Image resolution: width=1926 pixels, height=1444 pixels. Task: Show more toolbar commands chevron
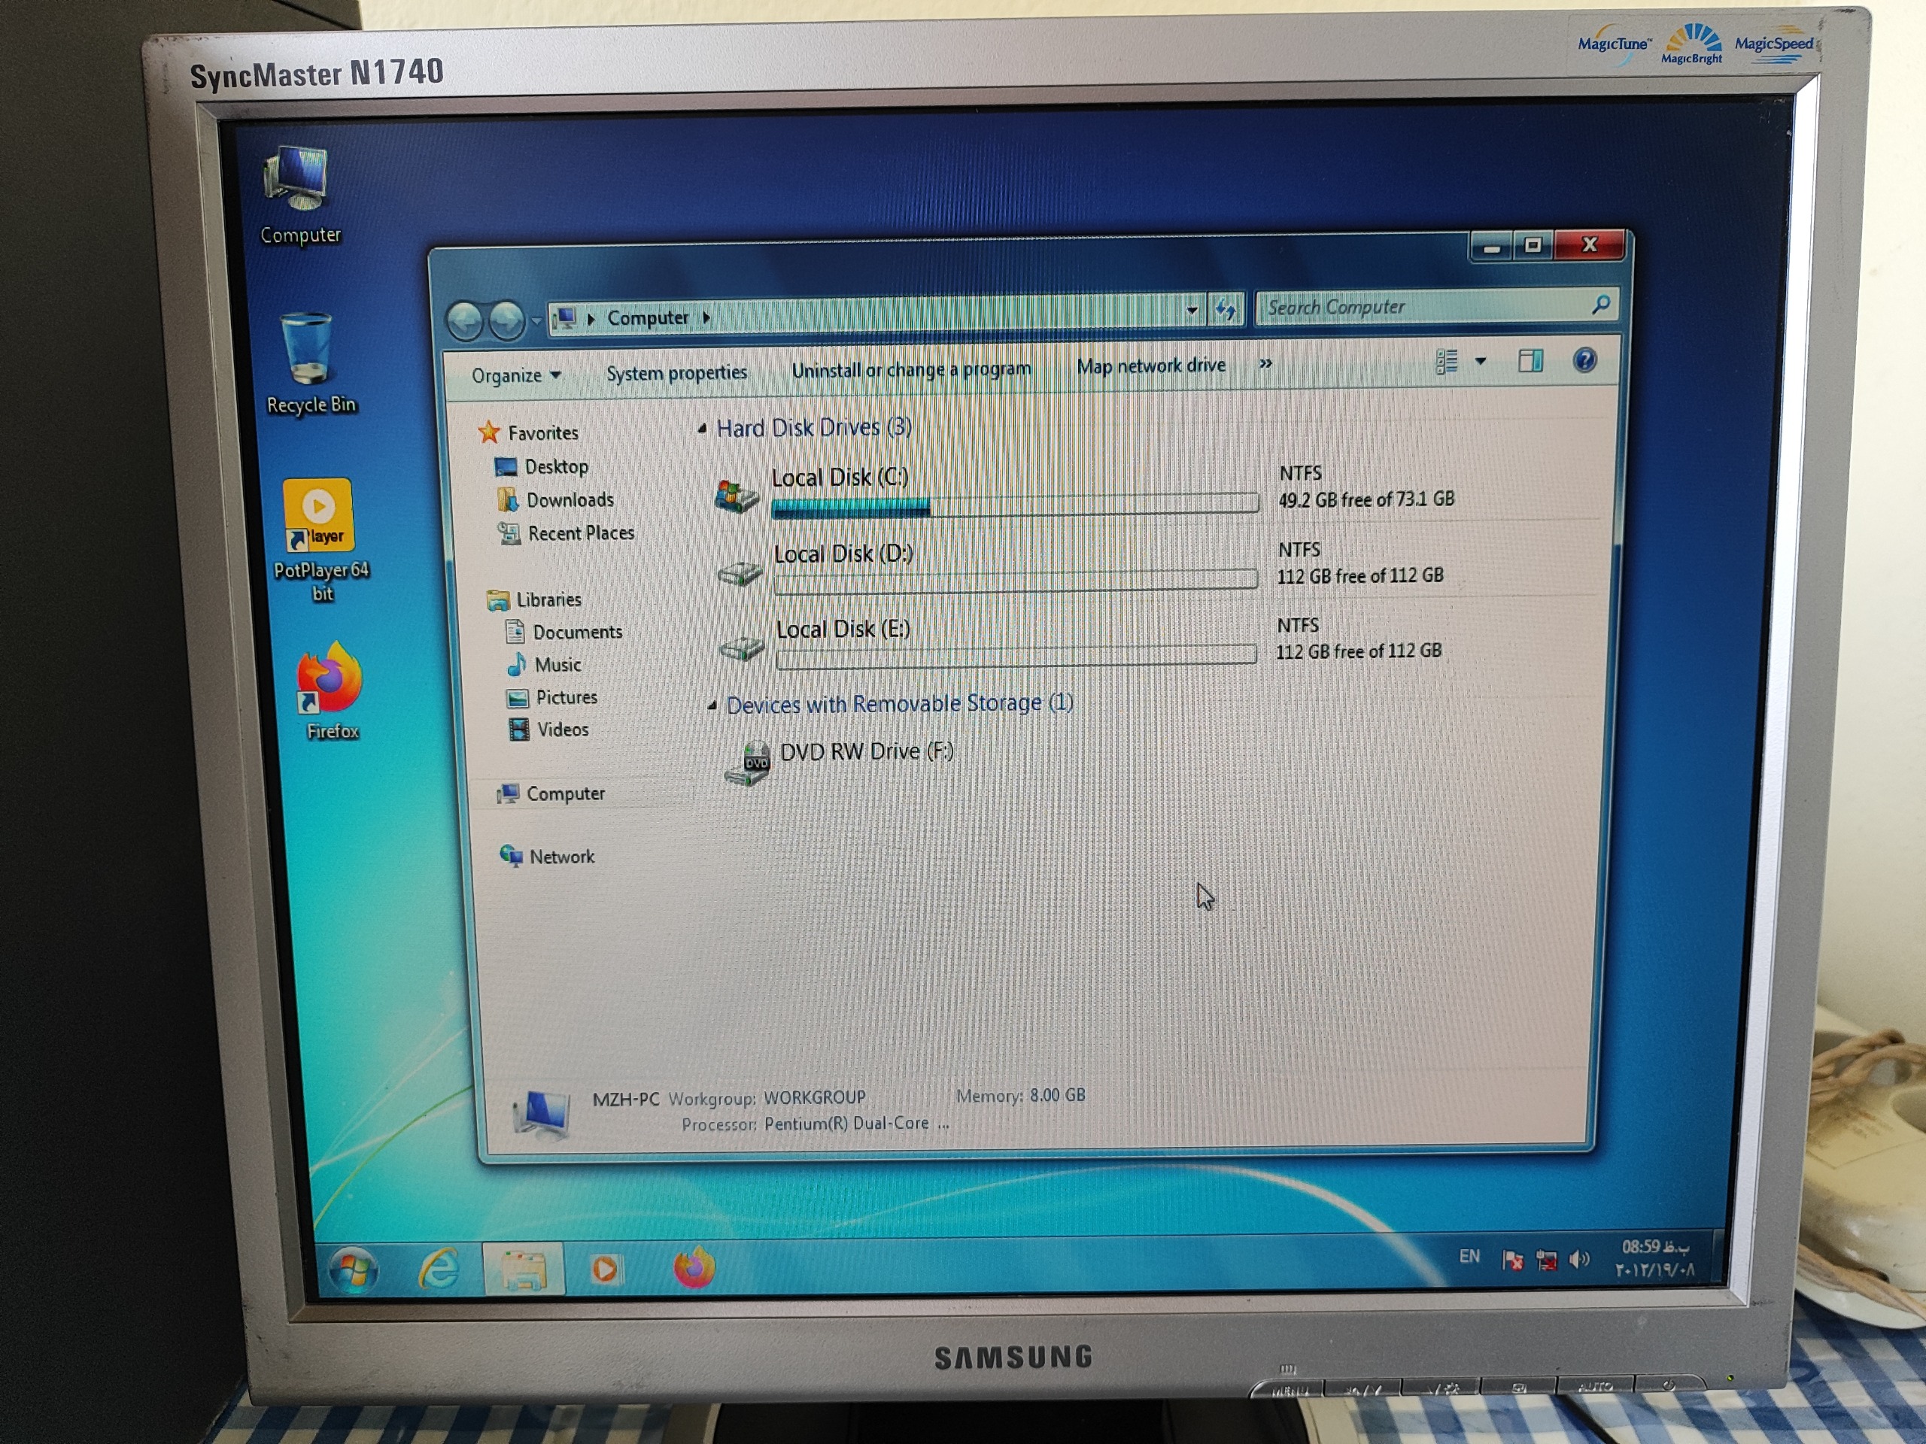click(1265, 364)
